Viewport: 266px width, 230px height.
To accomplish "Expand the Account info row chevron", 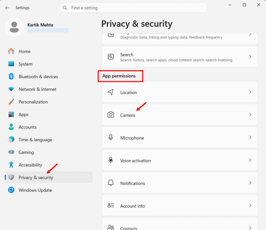I will (250, 205).
